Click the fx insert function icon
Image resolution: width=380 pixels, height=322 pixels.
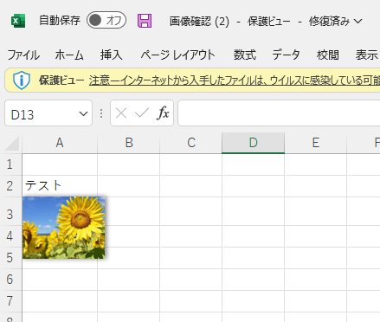pos(163,113)
